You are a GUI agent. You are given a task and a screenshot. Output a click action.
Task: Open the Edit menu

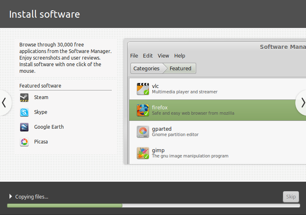pyautogui.click(x=148, y=56)
